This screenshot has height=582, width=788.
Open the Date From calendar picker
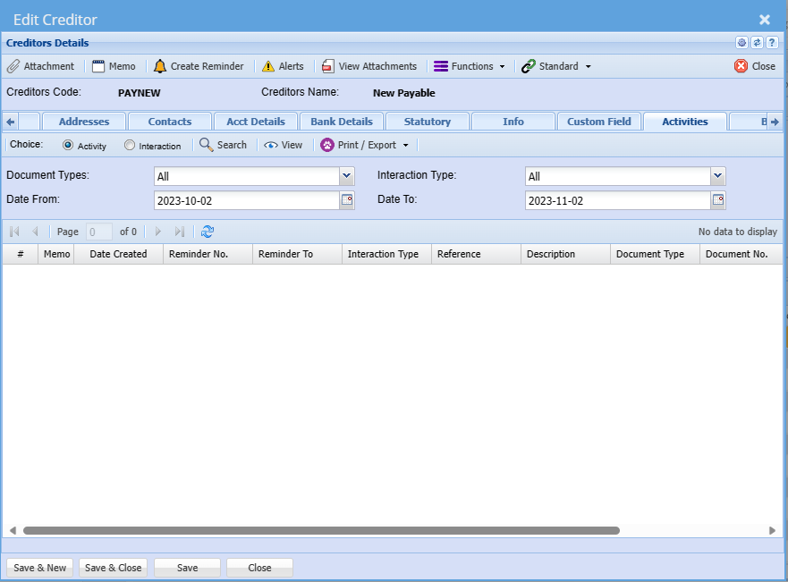[347, 200]
